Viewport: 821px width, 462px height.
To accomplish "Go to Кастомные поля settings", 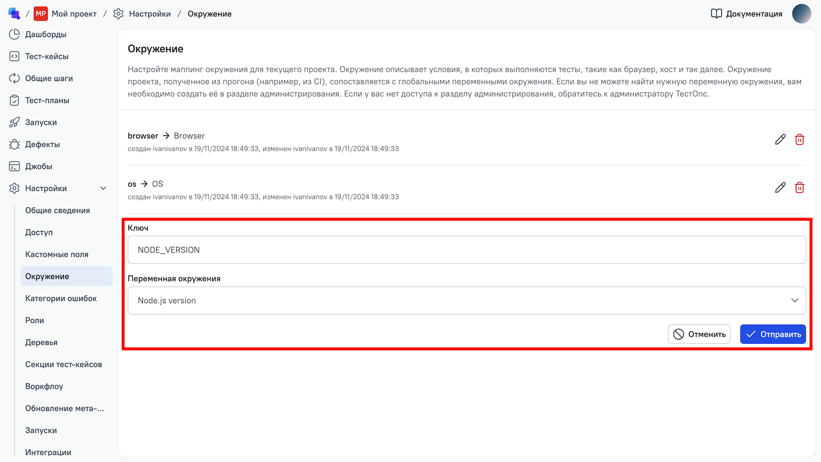I will point(57,254).
